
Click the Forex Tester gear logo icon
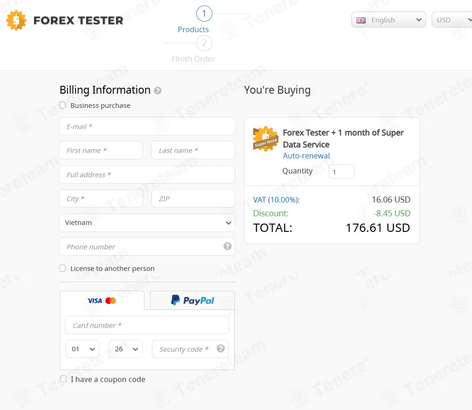click(16, 21)
